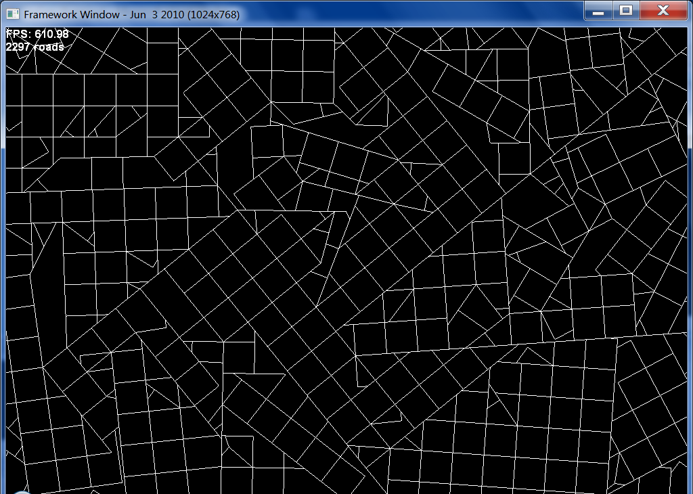Click the '2297 roads' counter text

coord(35,47)
